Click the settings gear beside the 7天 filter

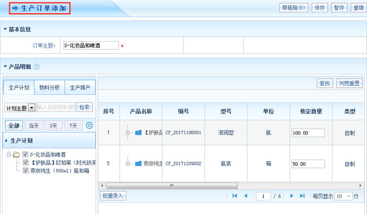click(89, 126)
